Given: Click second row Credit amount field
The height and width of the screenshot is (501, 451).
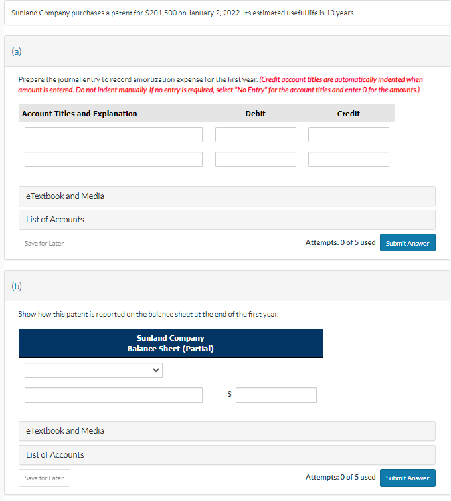Looking at the screenshot, I should [349, 160].
